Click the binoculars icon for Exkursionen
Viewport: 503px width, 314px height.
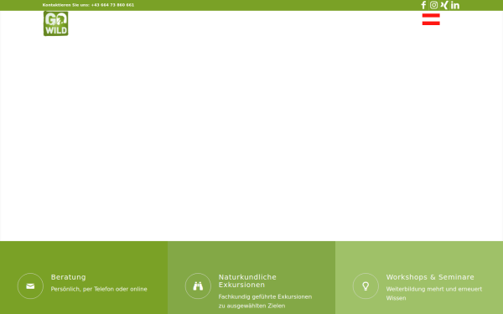tap(198, 286)
